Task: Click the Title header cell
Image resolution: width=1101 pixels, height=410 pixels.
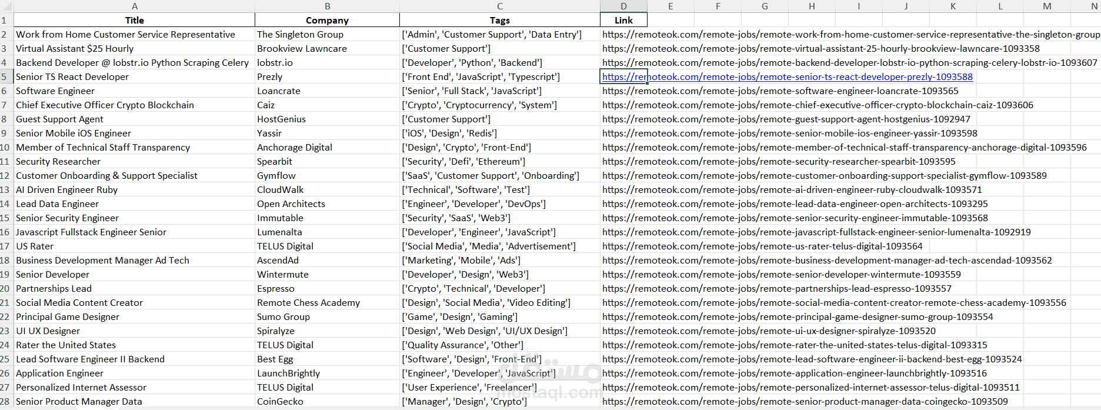Action: 134,20
